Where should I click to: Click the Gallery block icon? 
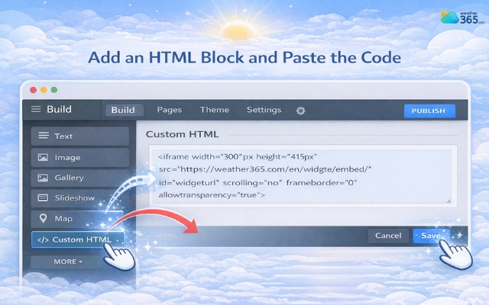pyautogui.click(x=43, y=178)
